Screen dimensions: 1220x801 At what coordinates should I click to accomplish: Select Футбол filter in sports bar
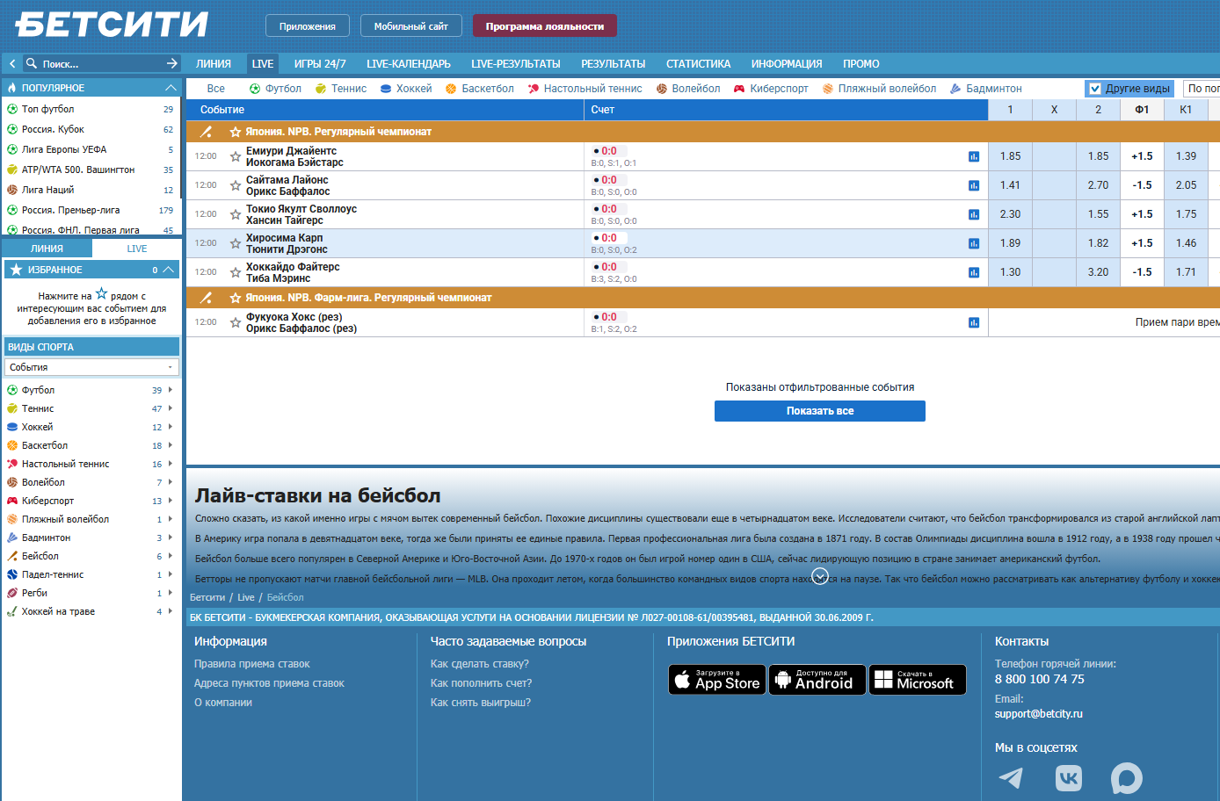[275, 89]
